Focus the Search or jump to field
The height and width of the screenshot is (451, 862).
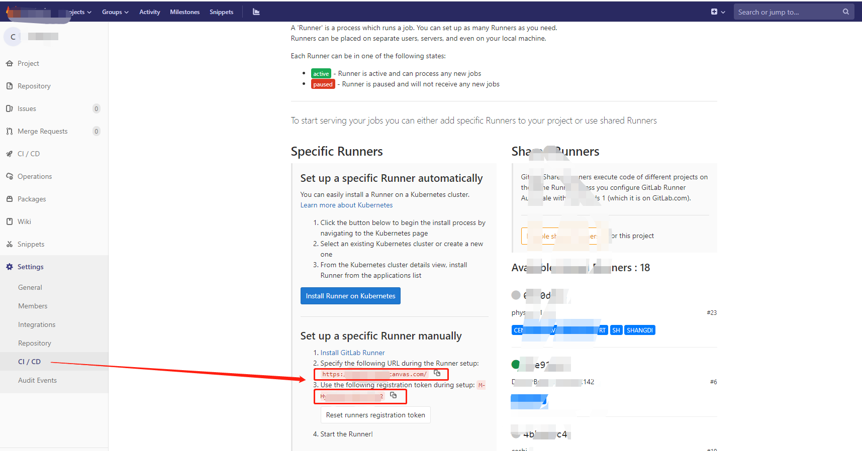[794, 12]
